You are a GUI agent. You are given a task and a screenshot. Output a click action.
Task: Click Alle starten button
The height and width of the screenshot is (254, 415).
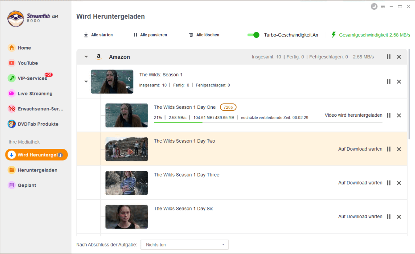98,35
